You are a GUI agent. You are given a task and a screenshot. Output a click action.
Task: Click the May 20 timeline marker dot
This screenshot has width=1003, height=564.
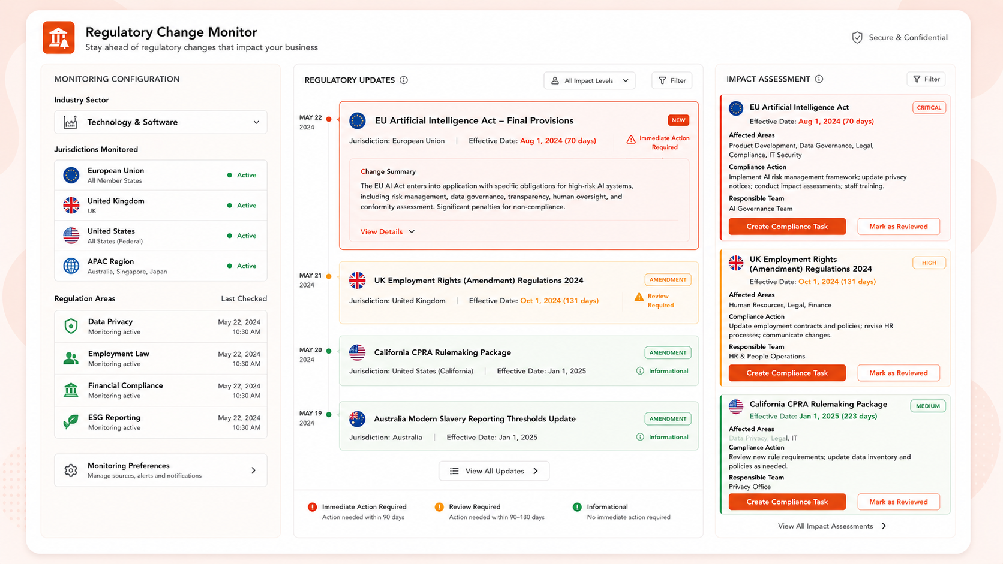point(329,351)
